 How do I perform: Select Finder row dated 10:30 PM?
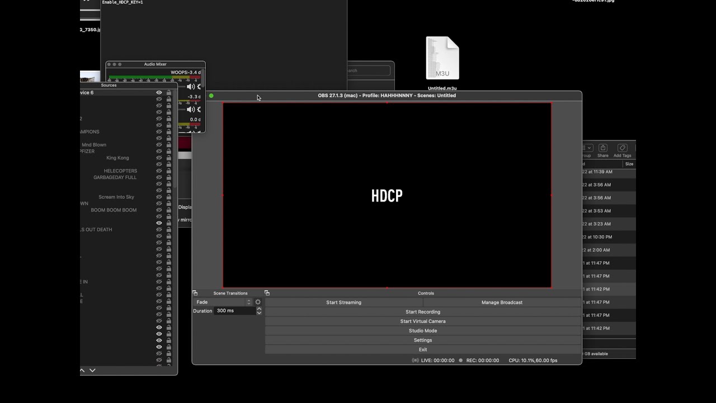pos(609,237)
